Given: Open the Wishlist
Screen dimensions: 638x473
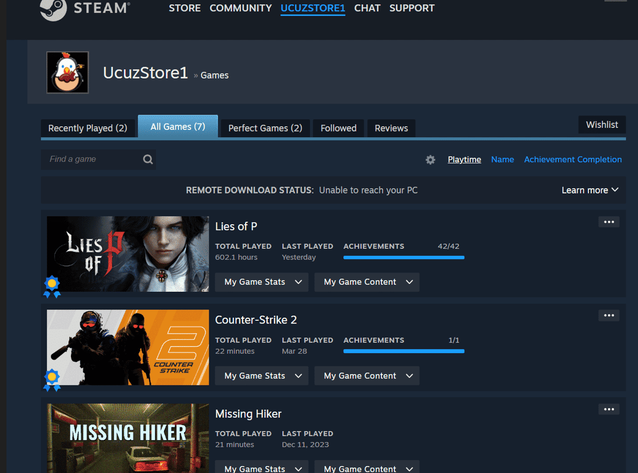Looking at the screenshot, I should (x=602, y=124).
